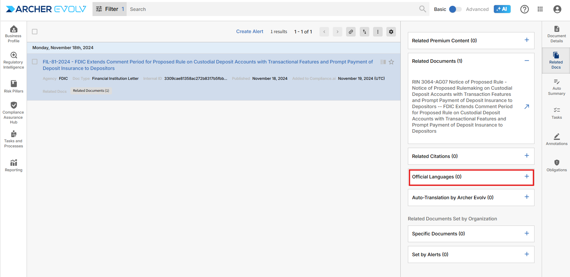Open Compliance Assurance Hub
This screenshot has height=277, width=570.
pyautogui.click(x=14, y=112)
